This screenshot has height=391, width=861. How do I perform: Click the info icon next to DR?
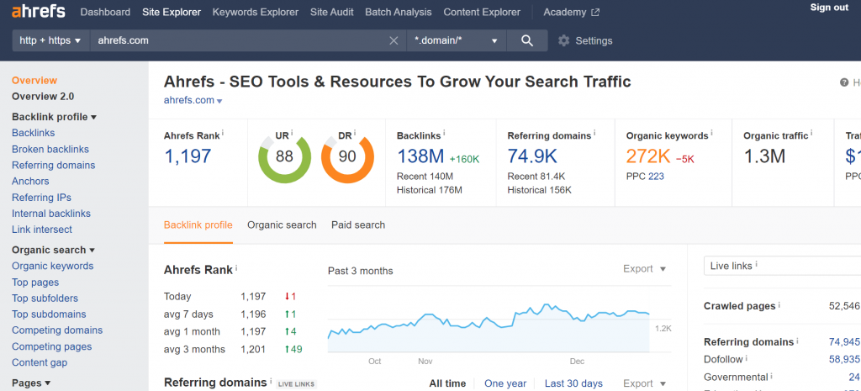coord(355,133)
